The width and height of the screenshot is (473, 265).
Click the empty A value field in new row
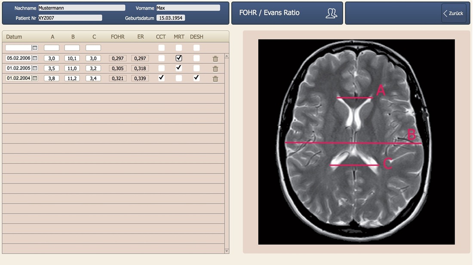coord(52,48)
